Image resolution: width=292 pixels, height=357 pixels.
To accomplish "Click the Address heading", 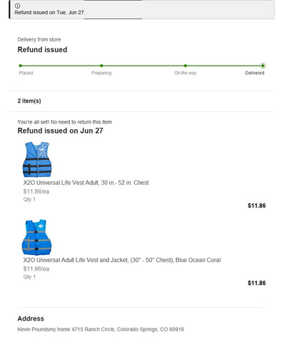I will [31, 318].
